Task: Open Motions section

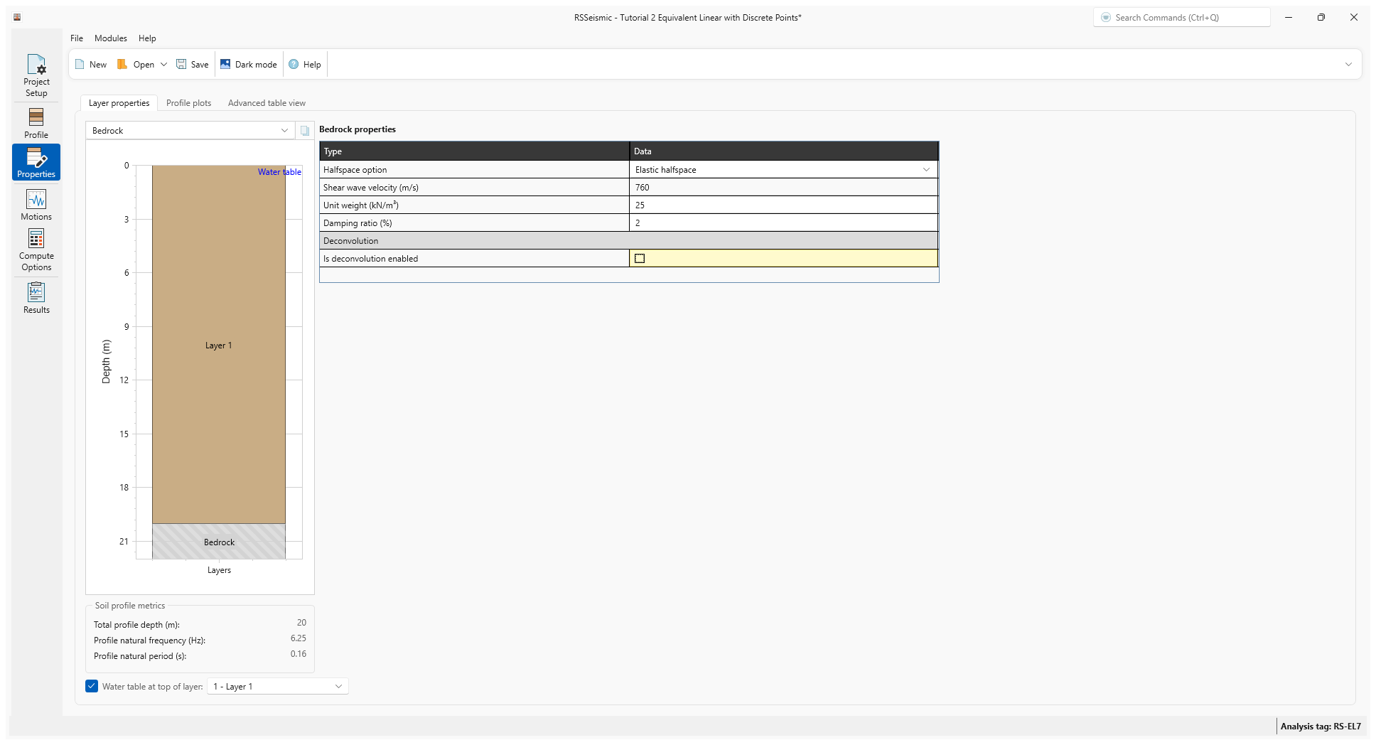Action: (36, 205)
